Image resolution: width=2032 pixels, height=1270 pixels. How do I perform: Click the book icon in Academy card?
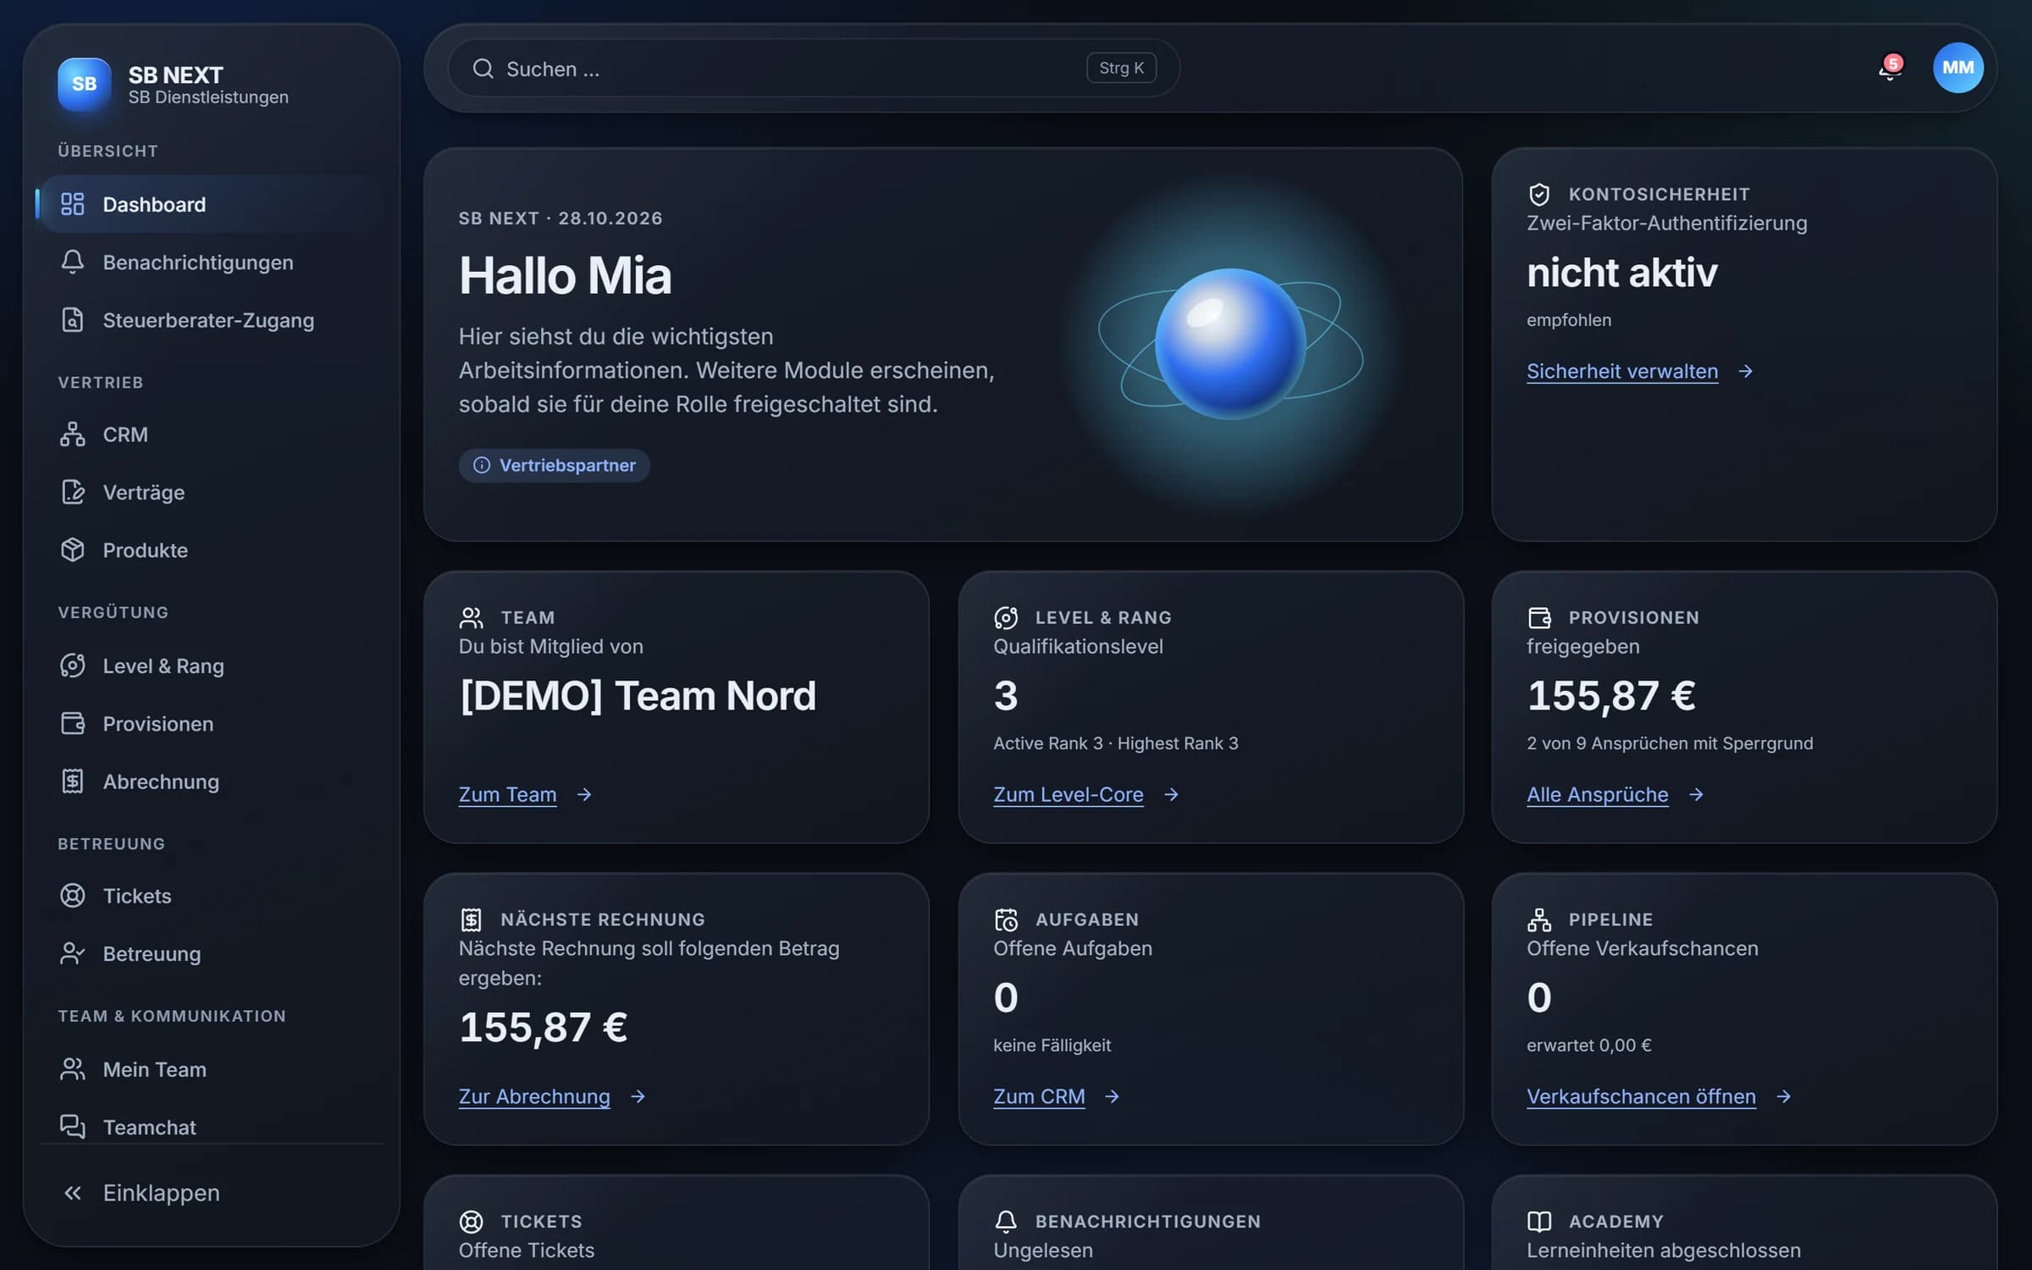pyautogui.click(x=1539, y=1221)
